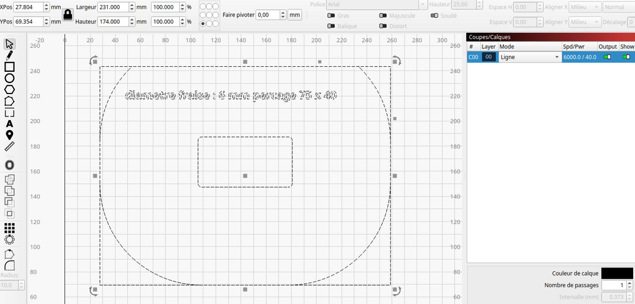635x304 pixels.
Task: Click the 6000.0 / 40.0 speed power cell
Action: coord(580,57)
